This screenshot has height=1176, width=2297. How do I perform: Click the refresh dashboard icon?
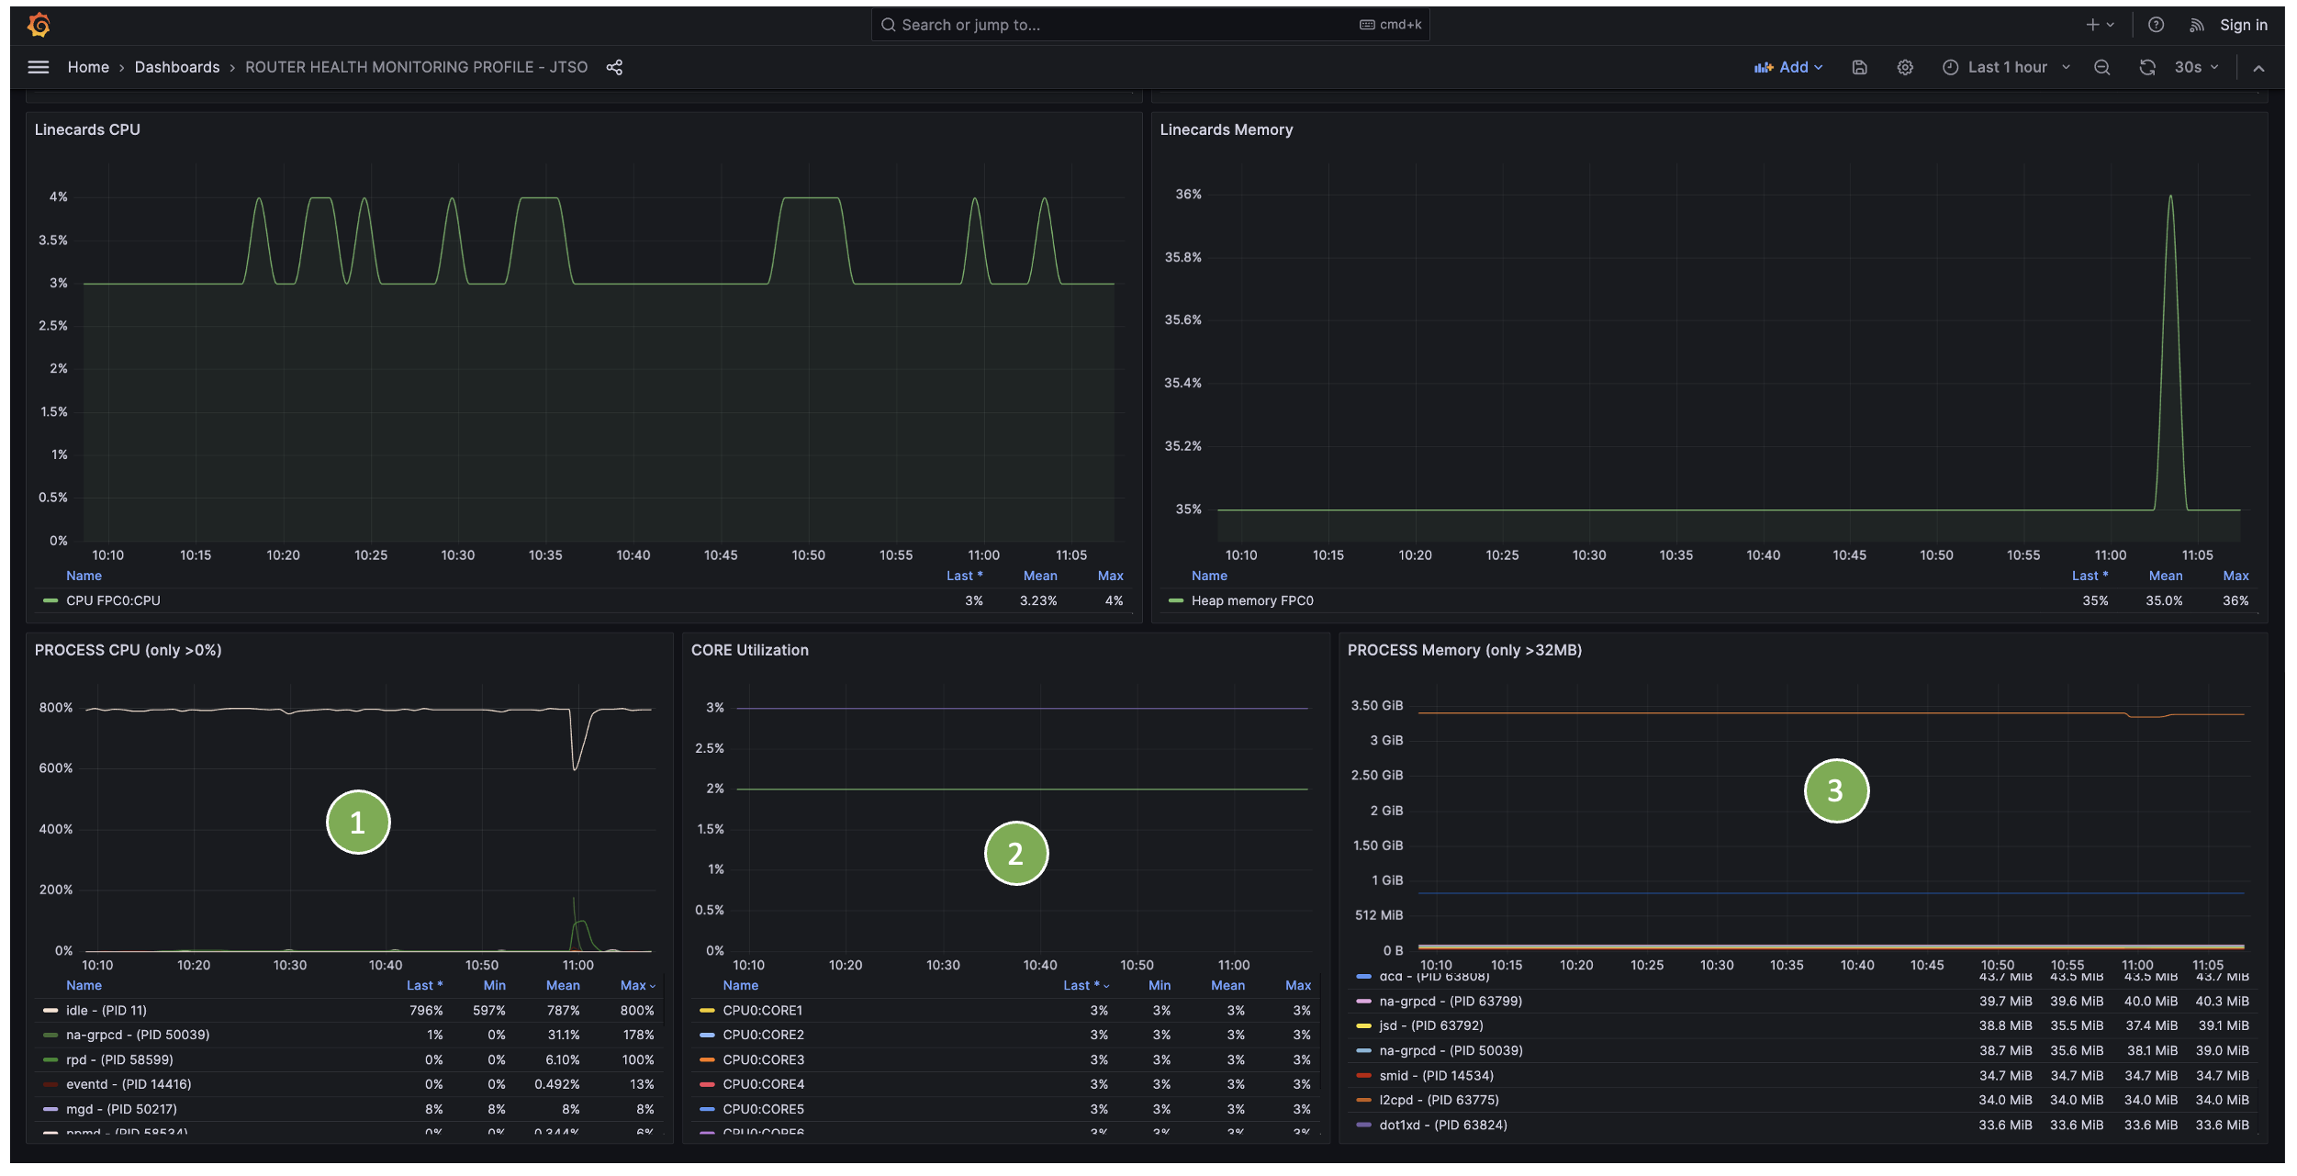(2146, 67)
